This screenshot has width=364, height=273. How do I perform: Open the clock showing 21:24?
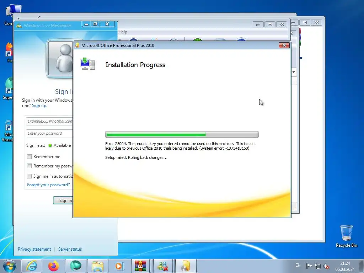[345, 266]
